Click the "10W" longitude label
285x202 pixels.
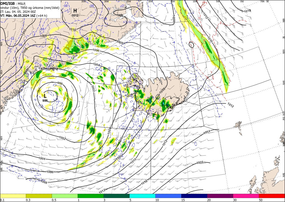(x=195, y=1)
